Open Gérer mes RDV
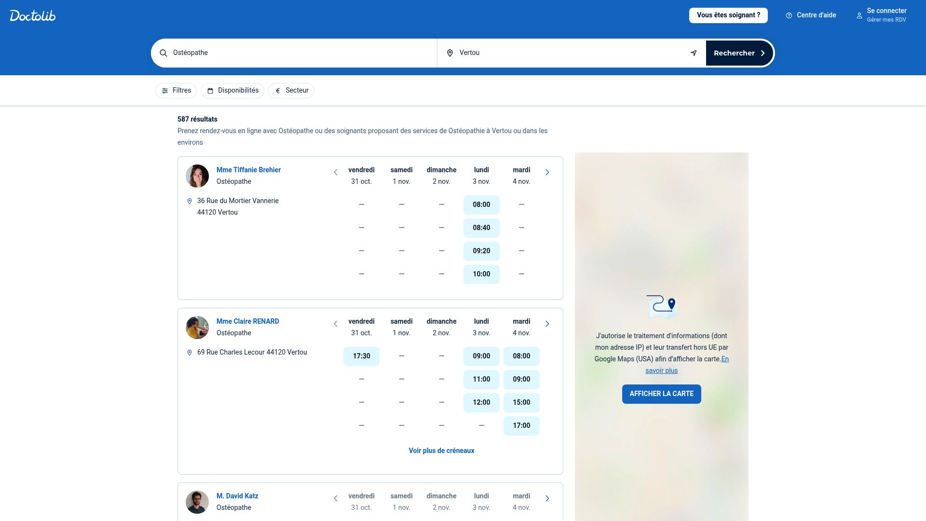926x521 pixels. click(x=885, y=19)
